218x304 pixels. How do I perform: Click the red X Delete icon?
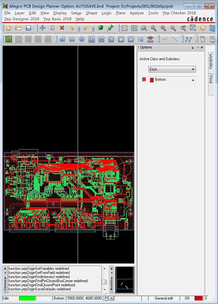pos(62,28)
